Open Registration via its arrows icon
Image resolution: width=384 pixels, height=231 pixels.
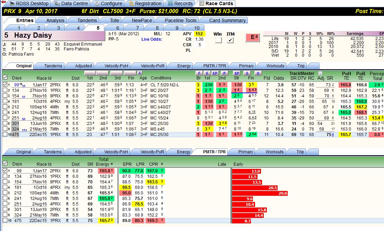pos(131,3)
